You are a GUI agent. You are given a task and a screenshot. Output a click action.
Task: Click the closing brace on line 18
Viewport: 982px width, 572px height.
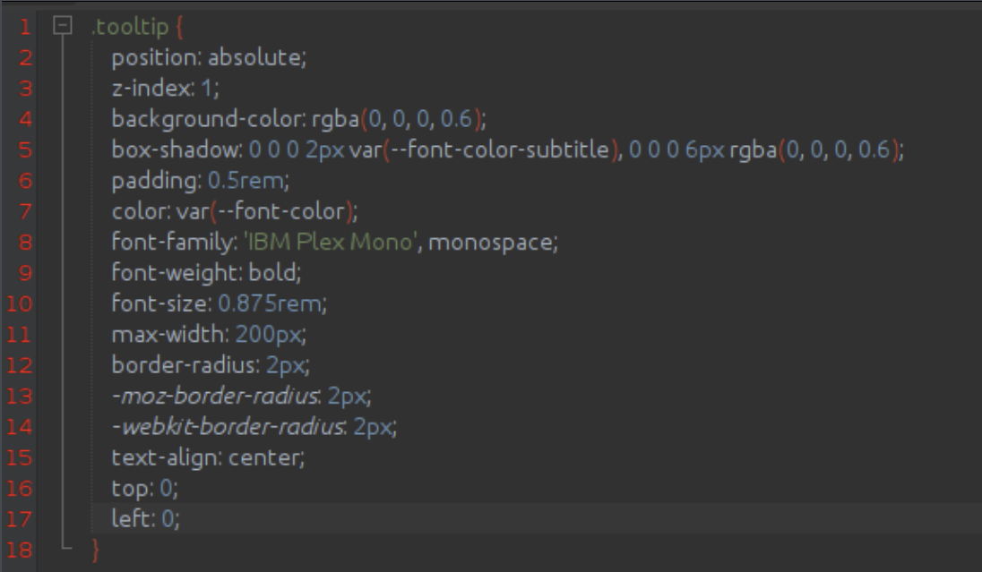click(x=96, y=549)
